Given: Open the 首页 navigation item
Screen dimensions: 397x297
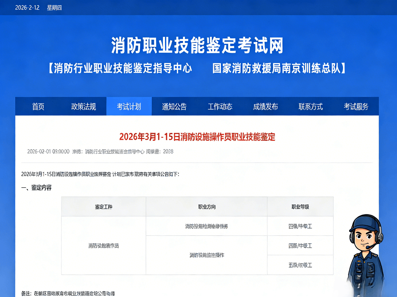Looking at the screenshot, I should [38, 106].
